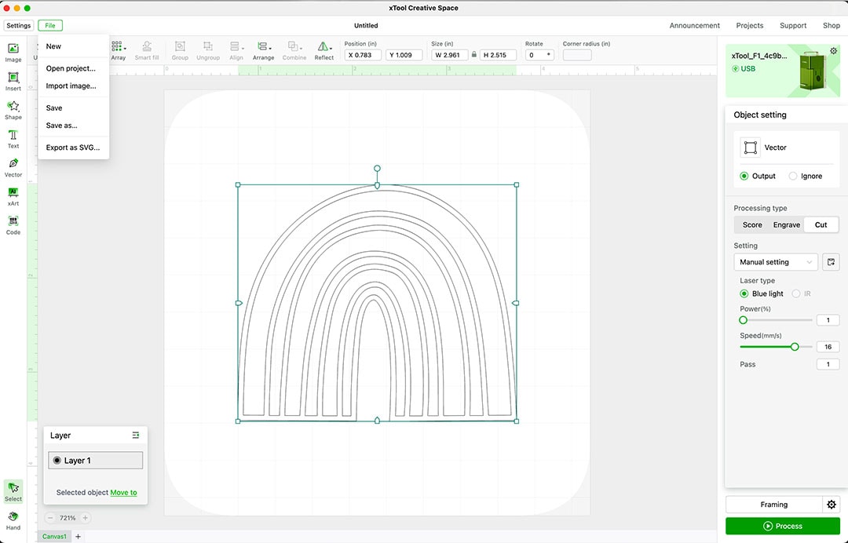848x543 pixels.
Task: Select the Ignore radio option
Action: pyautogui.click(x=793, y=177)
